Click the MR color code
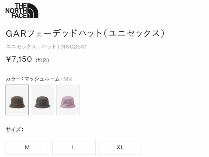 pos(68,79)
